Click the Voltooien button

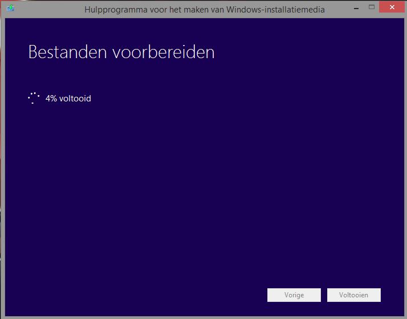(x=354, y=295)
